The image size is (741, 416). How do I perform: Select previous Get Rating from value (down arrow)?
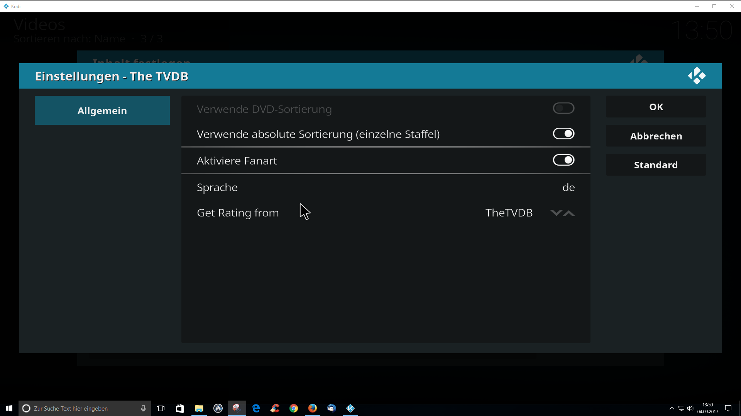pos(556,213)
